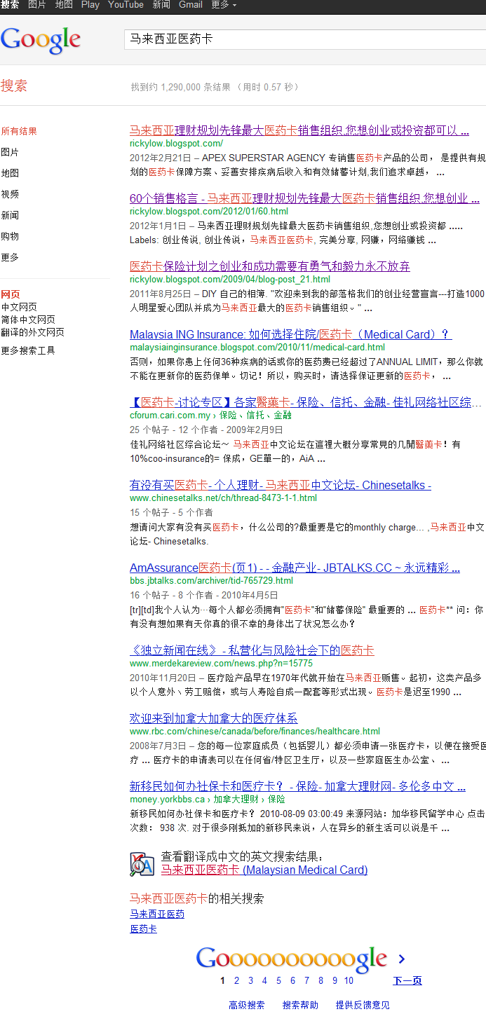Focus the search box containing 马来西亚医药卡

point(305,39)
